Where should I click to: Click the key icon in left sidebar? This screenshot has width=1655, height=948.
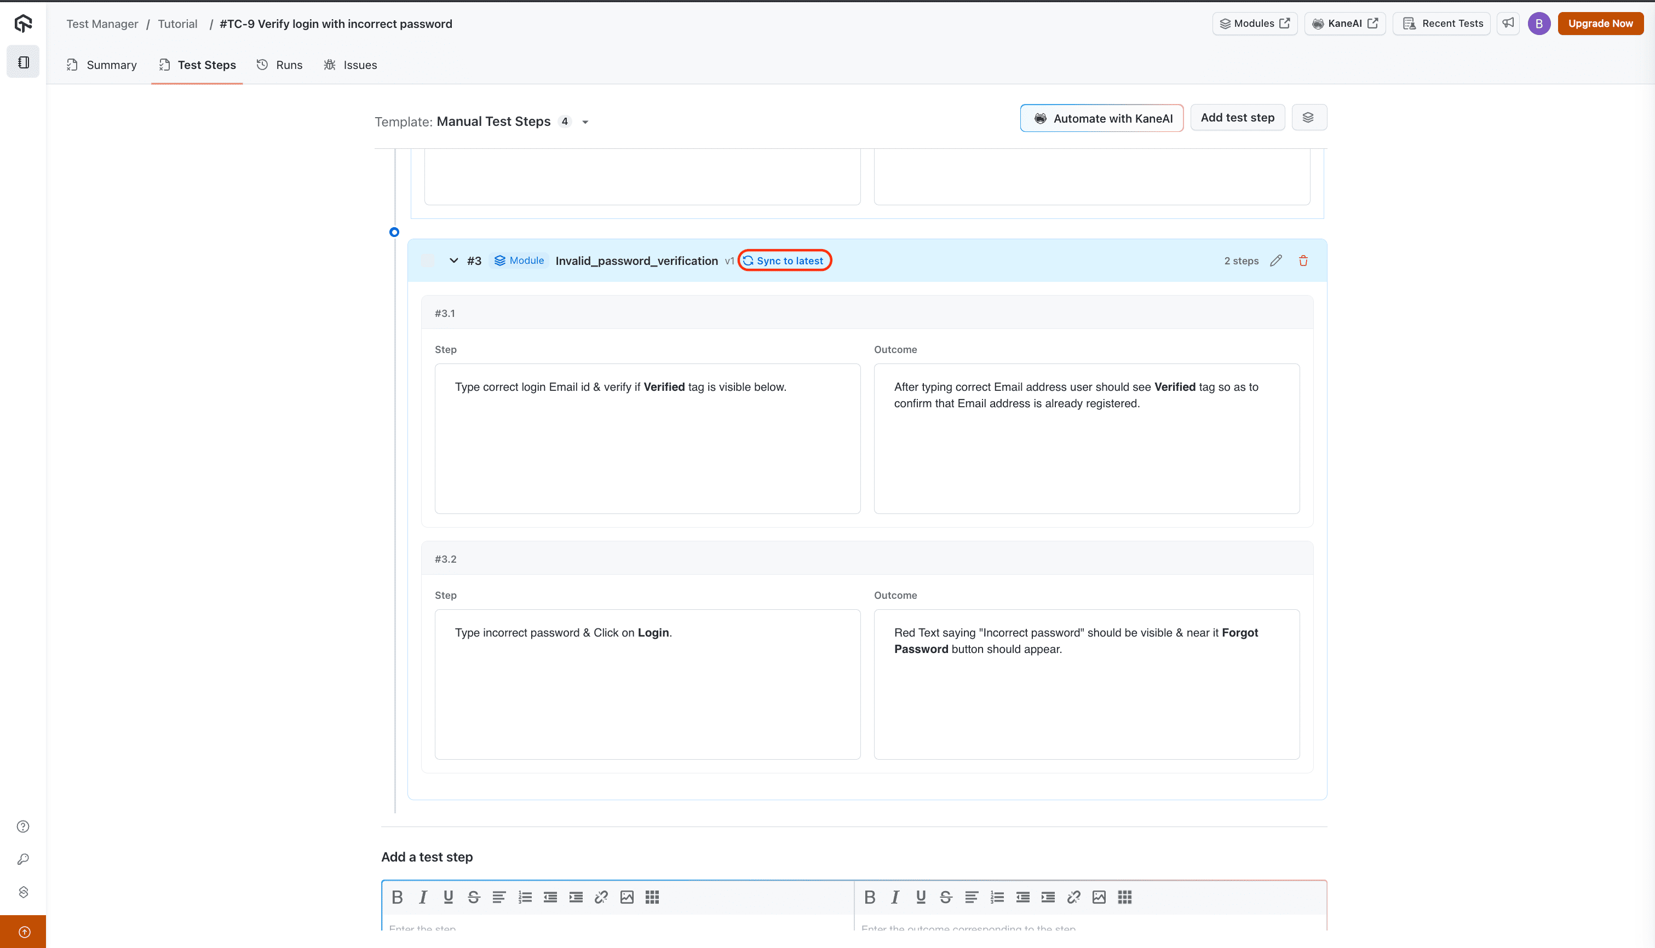pyautogui.click(x=24, y=859)
